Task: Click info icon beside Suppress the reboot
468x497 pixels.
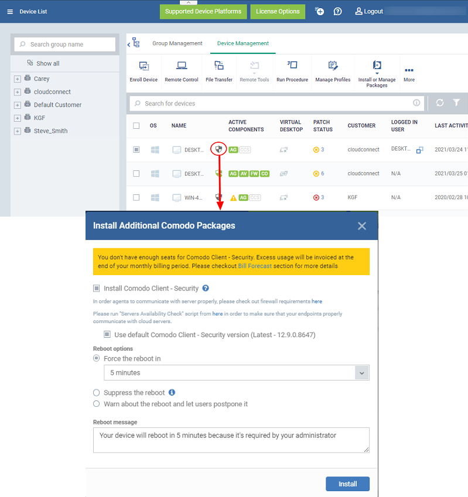Action: click(172, 392)
